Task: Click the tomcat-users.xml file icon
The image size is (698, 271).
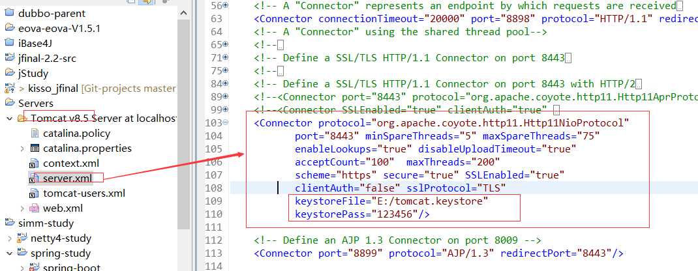Action: tap(35, 193)
